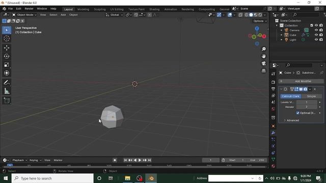
Task: Toggle modifier show in viewport
Action: (x=301, y=89)
